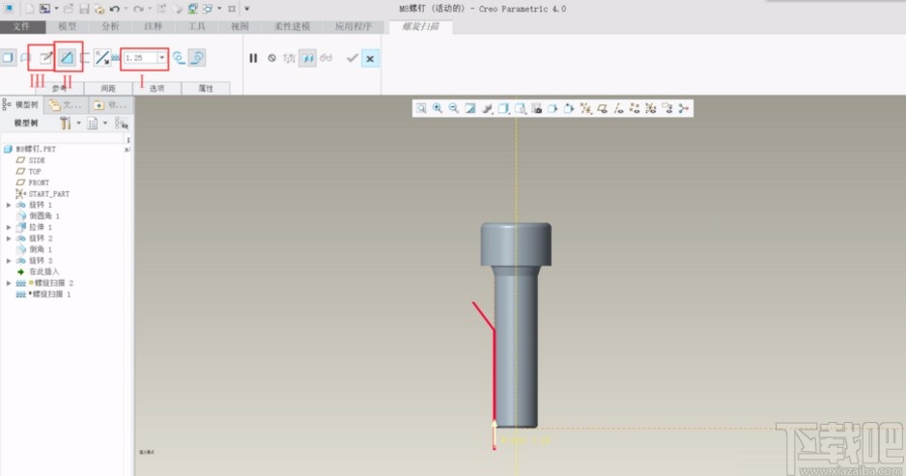Click the flip direction arrow icon
The height and width of the screenshot is (476, 906).
(x=102, y=58)
